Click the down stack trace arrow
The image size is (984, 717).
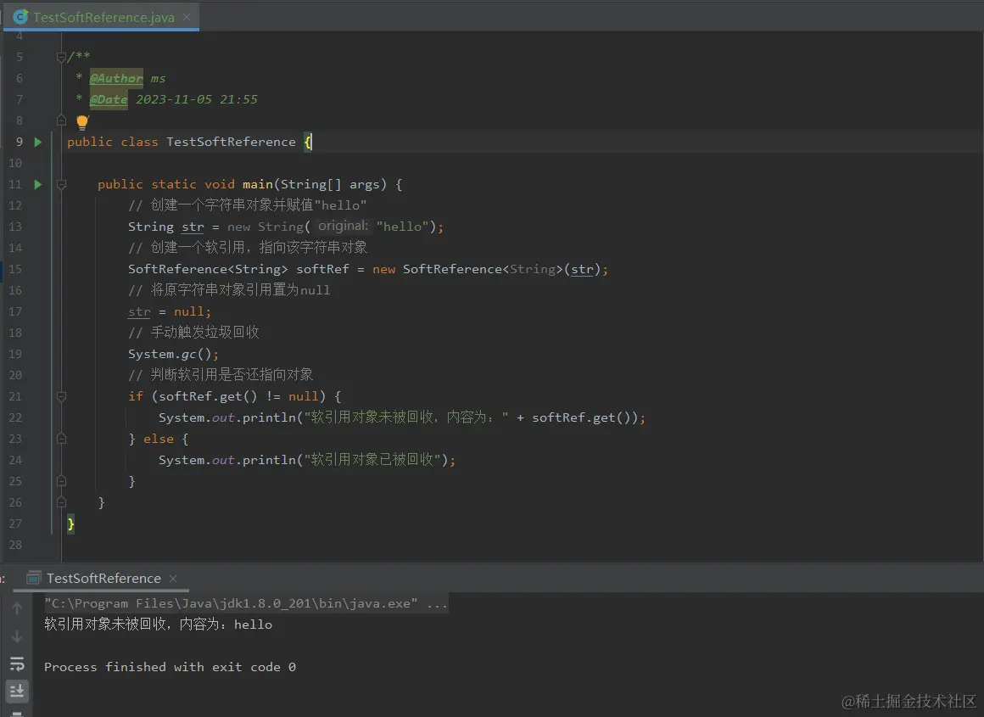[x=17, y=636]
